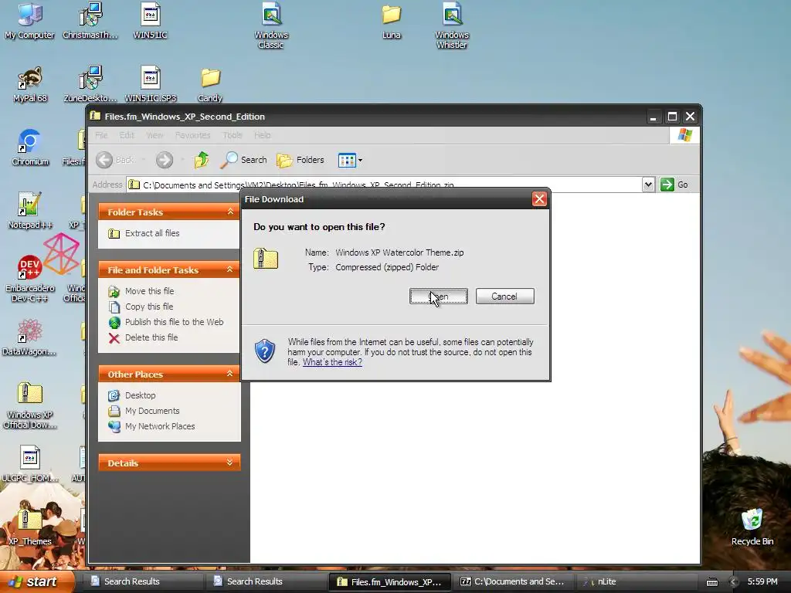This screenshot has height=593, width=791.
Task: Click the Up folder toolbar icon
Action: pos(202,160)
